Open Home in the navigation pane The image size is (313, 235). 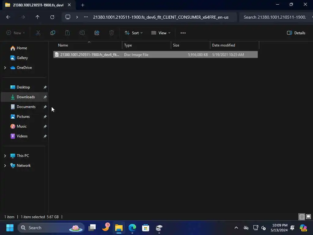coord(22,48)
